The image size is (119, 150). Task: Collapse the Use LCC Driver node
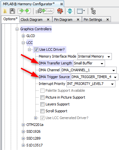[29, 50]
